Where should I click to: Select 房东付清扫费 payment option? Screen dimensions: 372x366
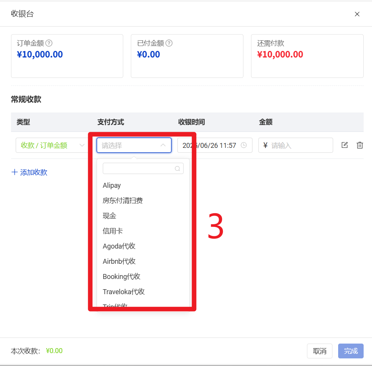pos(123,201)
